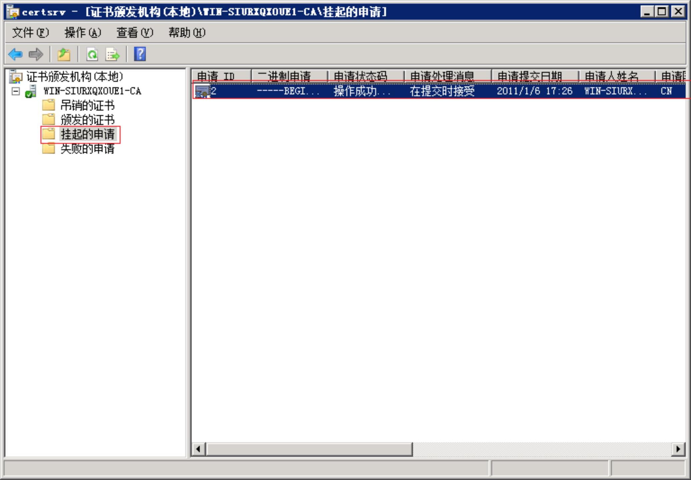691x480 pixels.
Task: Click the folder icon beside 失败的申请
Action: tap(48, 148)
